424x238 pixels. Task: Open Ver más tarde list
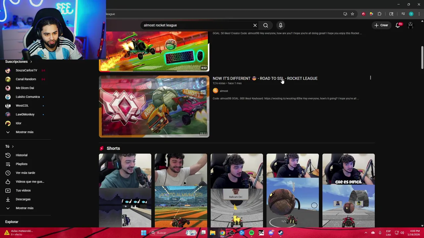pos(25,173)
